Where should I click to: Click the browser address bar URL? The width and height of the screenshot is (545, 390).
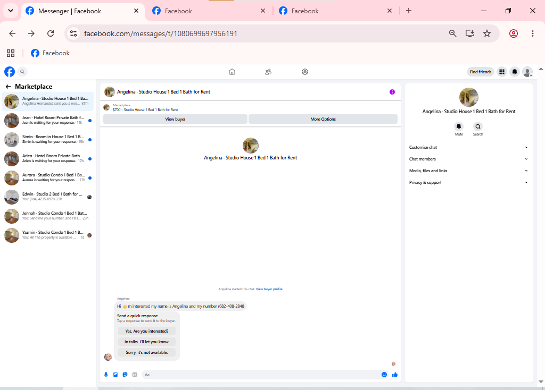160,33
